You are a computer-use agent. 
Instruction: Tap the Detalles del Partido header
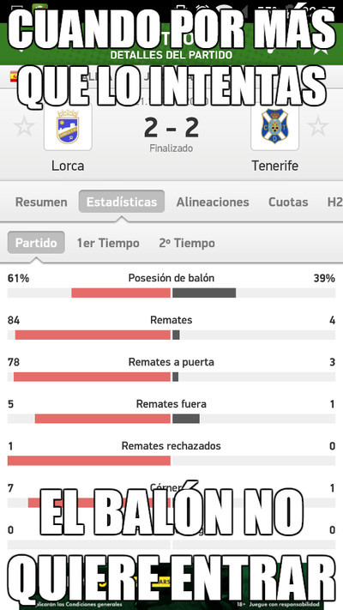coord(171,55)
